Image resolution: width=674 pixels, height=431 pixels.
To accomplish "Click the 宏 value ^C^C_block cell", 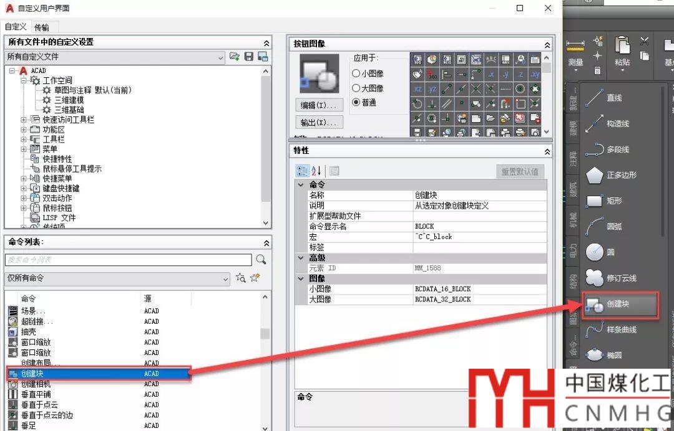I will (x=480, y=237).
